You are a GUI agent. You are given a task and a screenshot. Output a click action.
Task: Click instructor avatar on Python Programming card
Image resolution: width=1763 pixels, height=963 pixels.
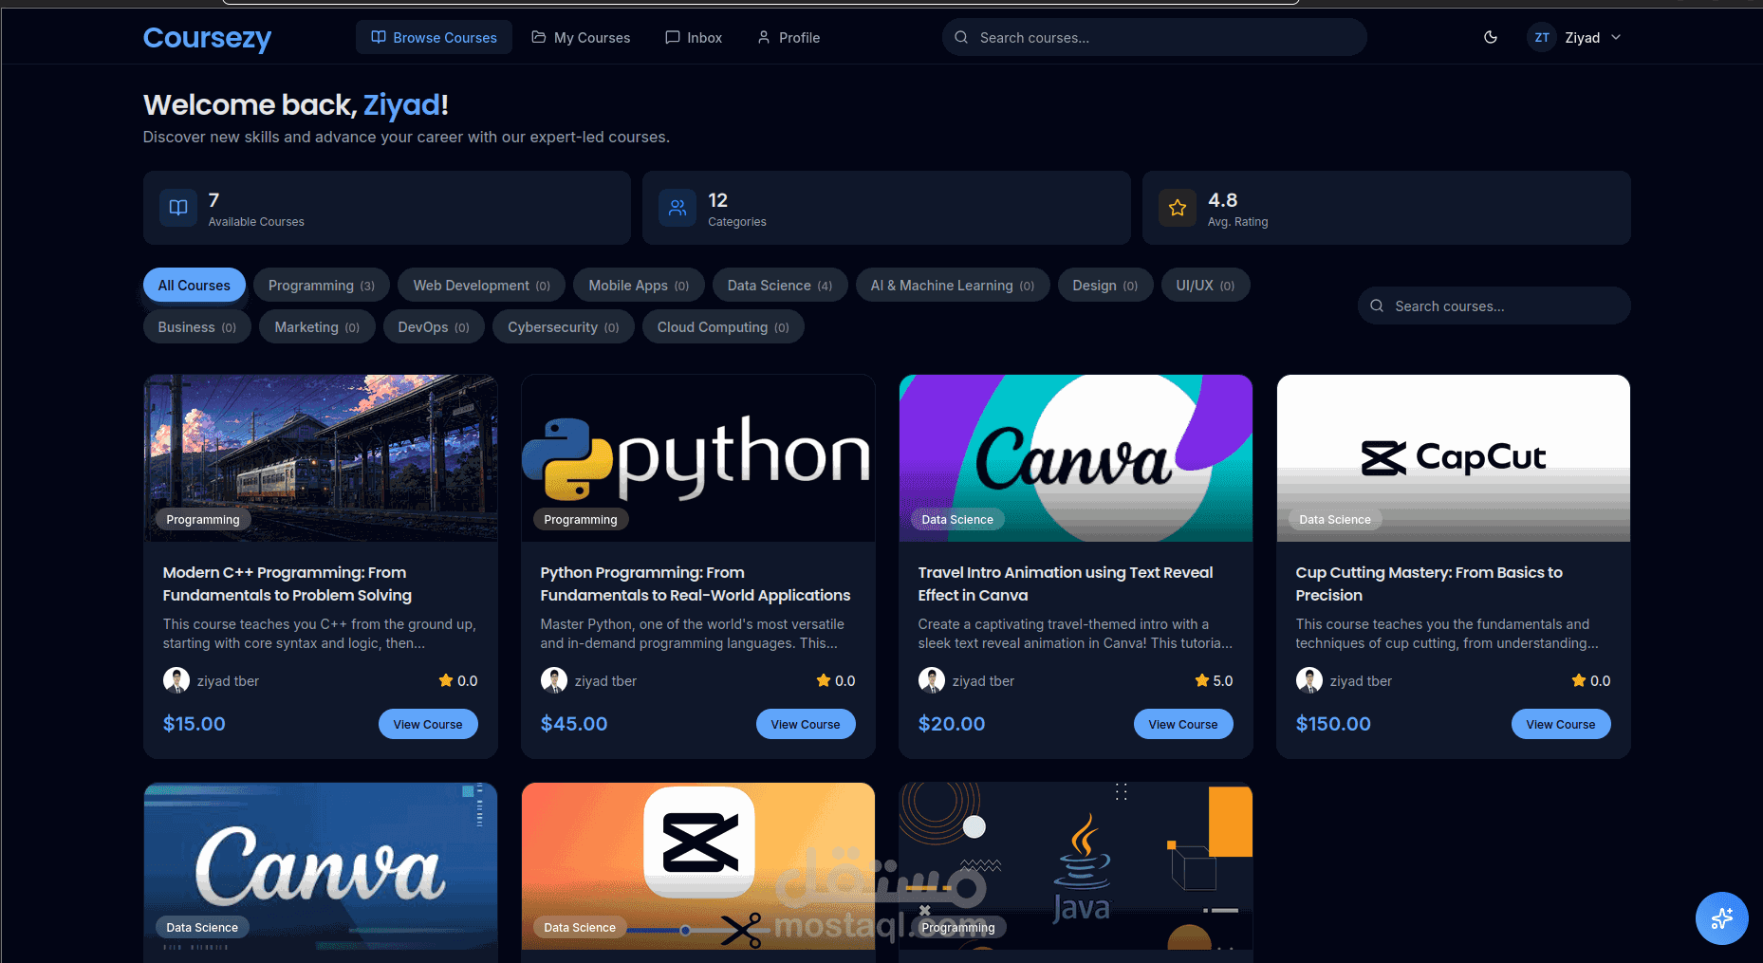click(553, 680)
